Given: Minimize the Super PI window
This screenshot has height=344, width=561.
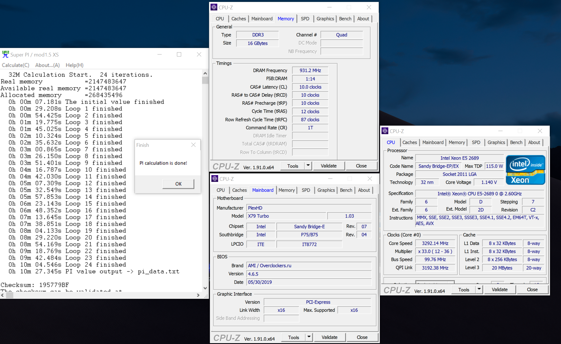Looking at the screenshot, I should point(159,54).
